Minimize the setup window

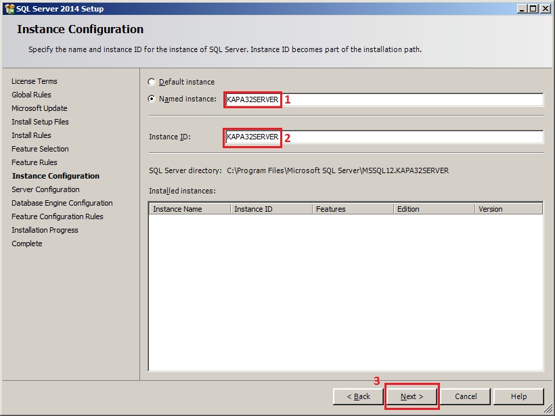521,9
